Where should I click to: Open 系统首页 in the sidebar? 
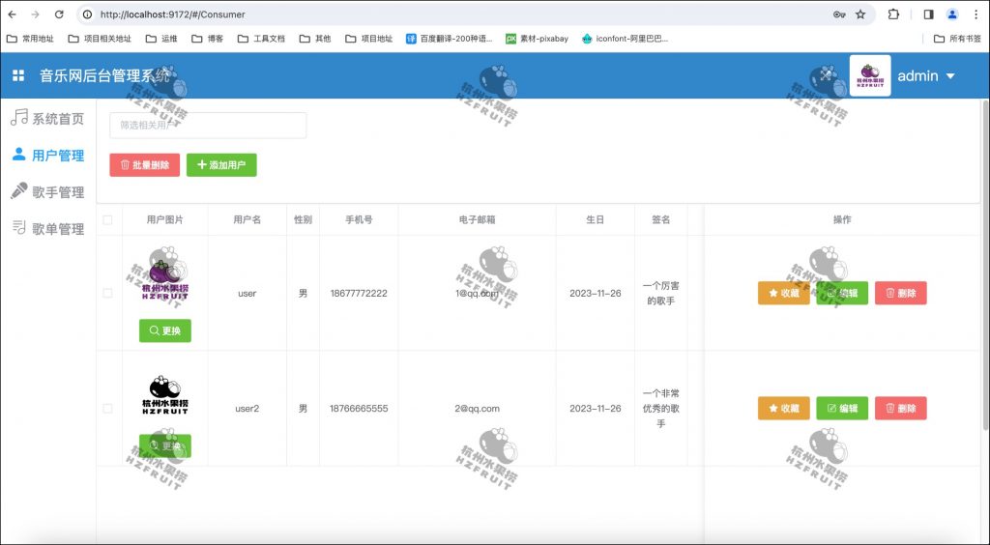tap(47, 119)
